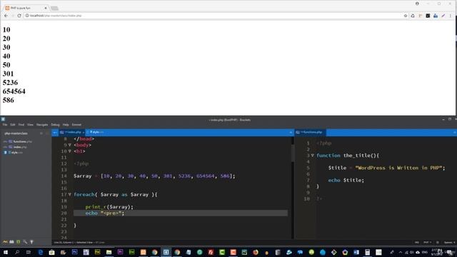
Task: Open functions.php in the file tree
Action: pos(23,141)
